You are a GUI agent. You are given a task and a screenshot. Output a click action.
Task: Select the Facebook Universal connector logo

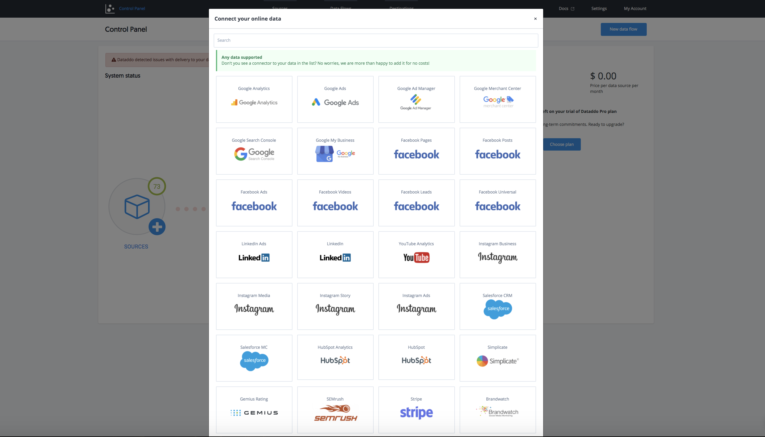click(498, 206)
